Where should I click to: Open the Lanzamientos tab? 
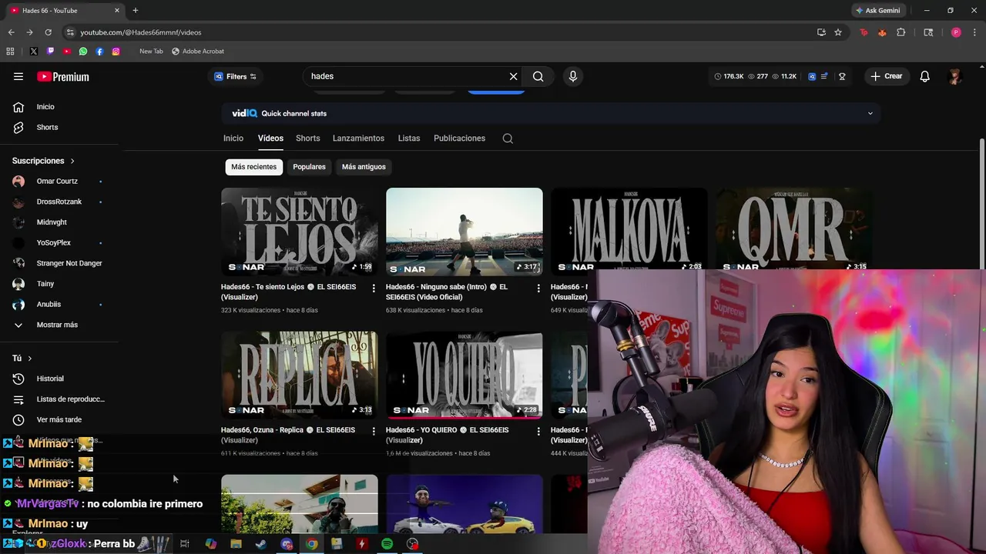(x=358, y=138)
